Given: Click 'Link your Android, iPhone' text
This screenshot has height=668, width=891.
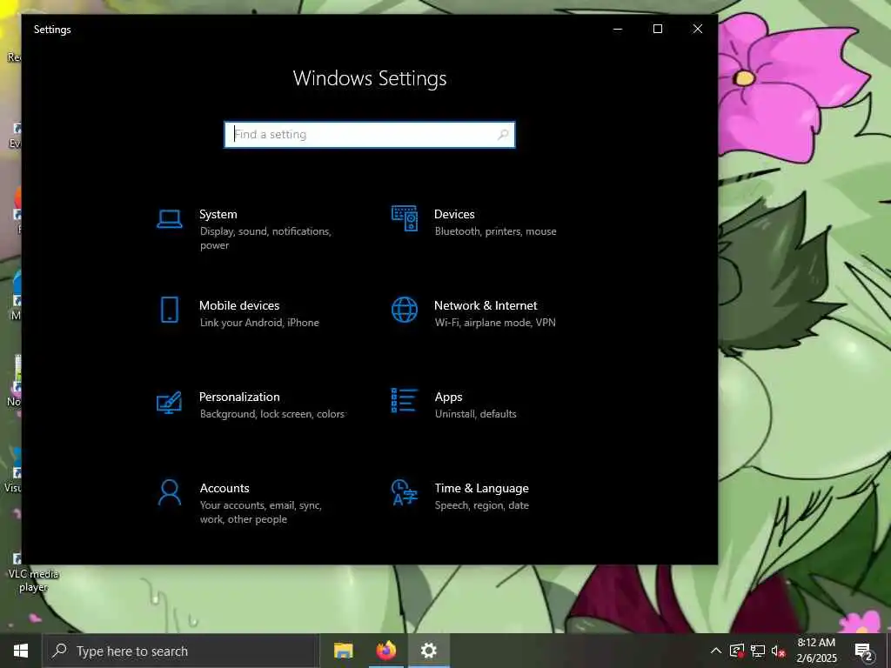Looking at the screenshot, I should point(259,323).
